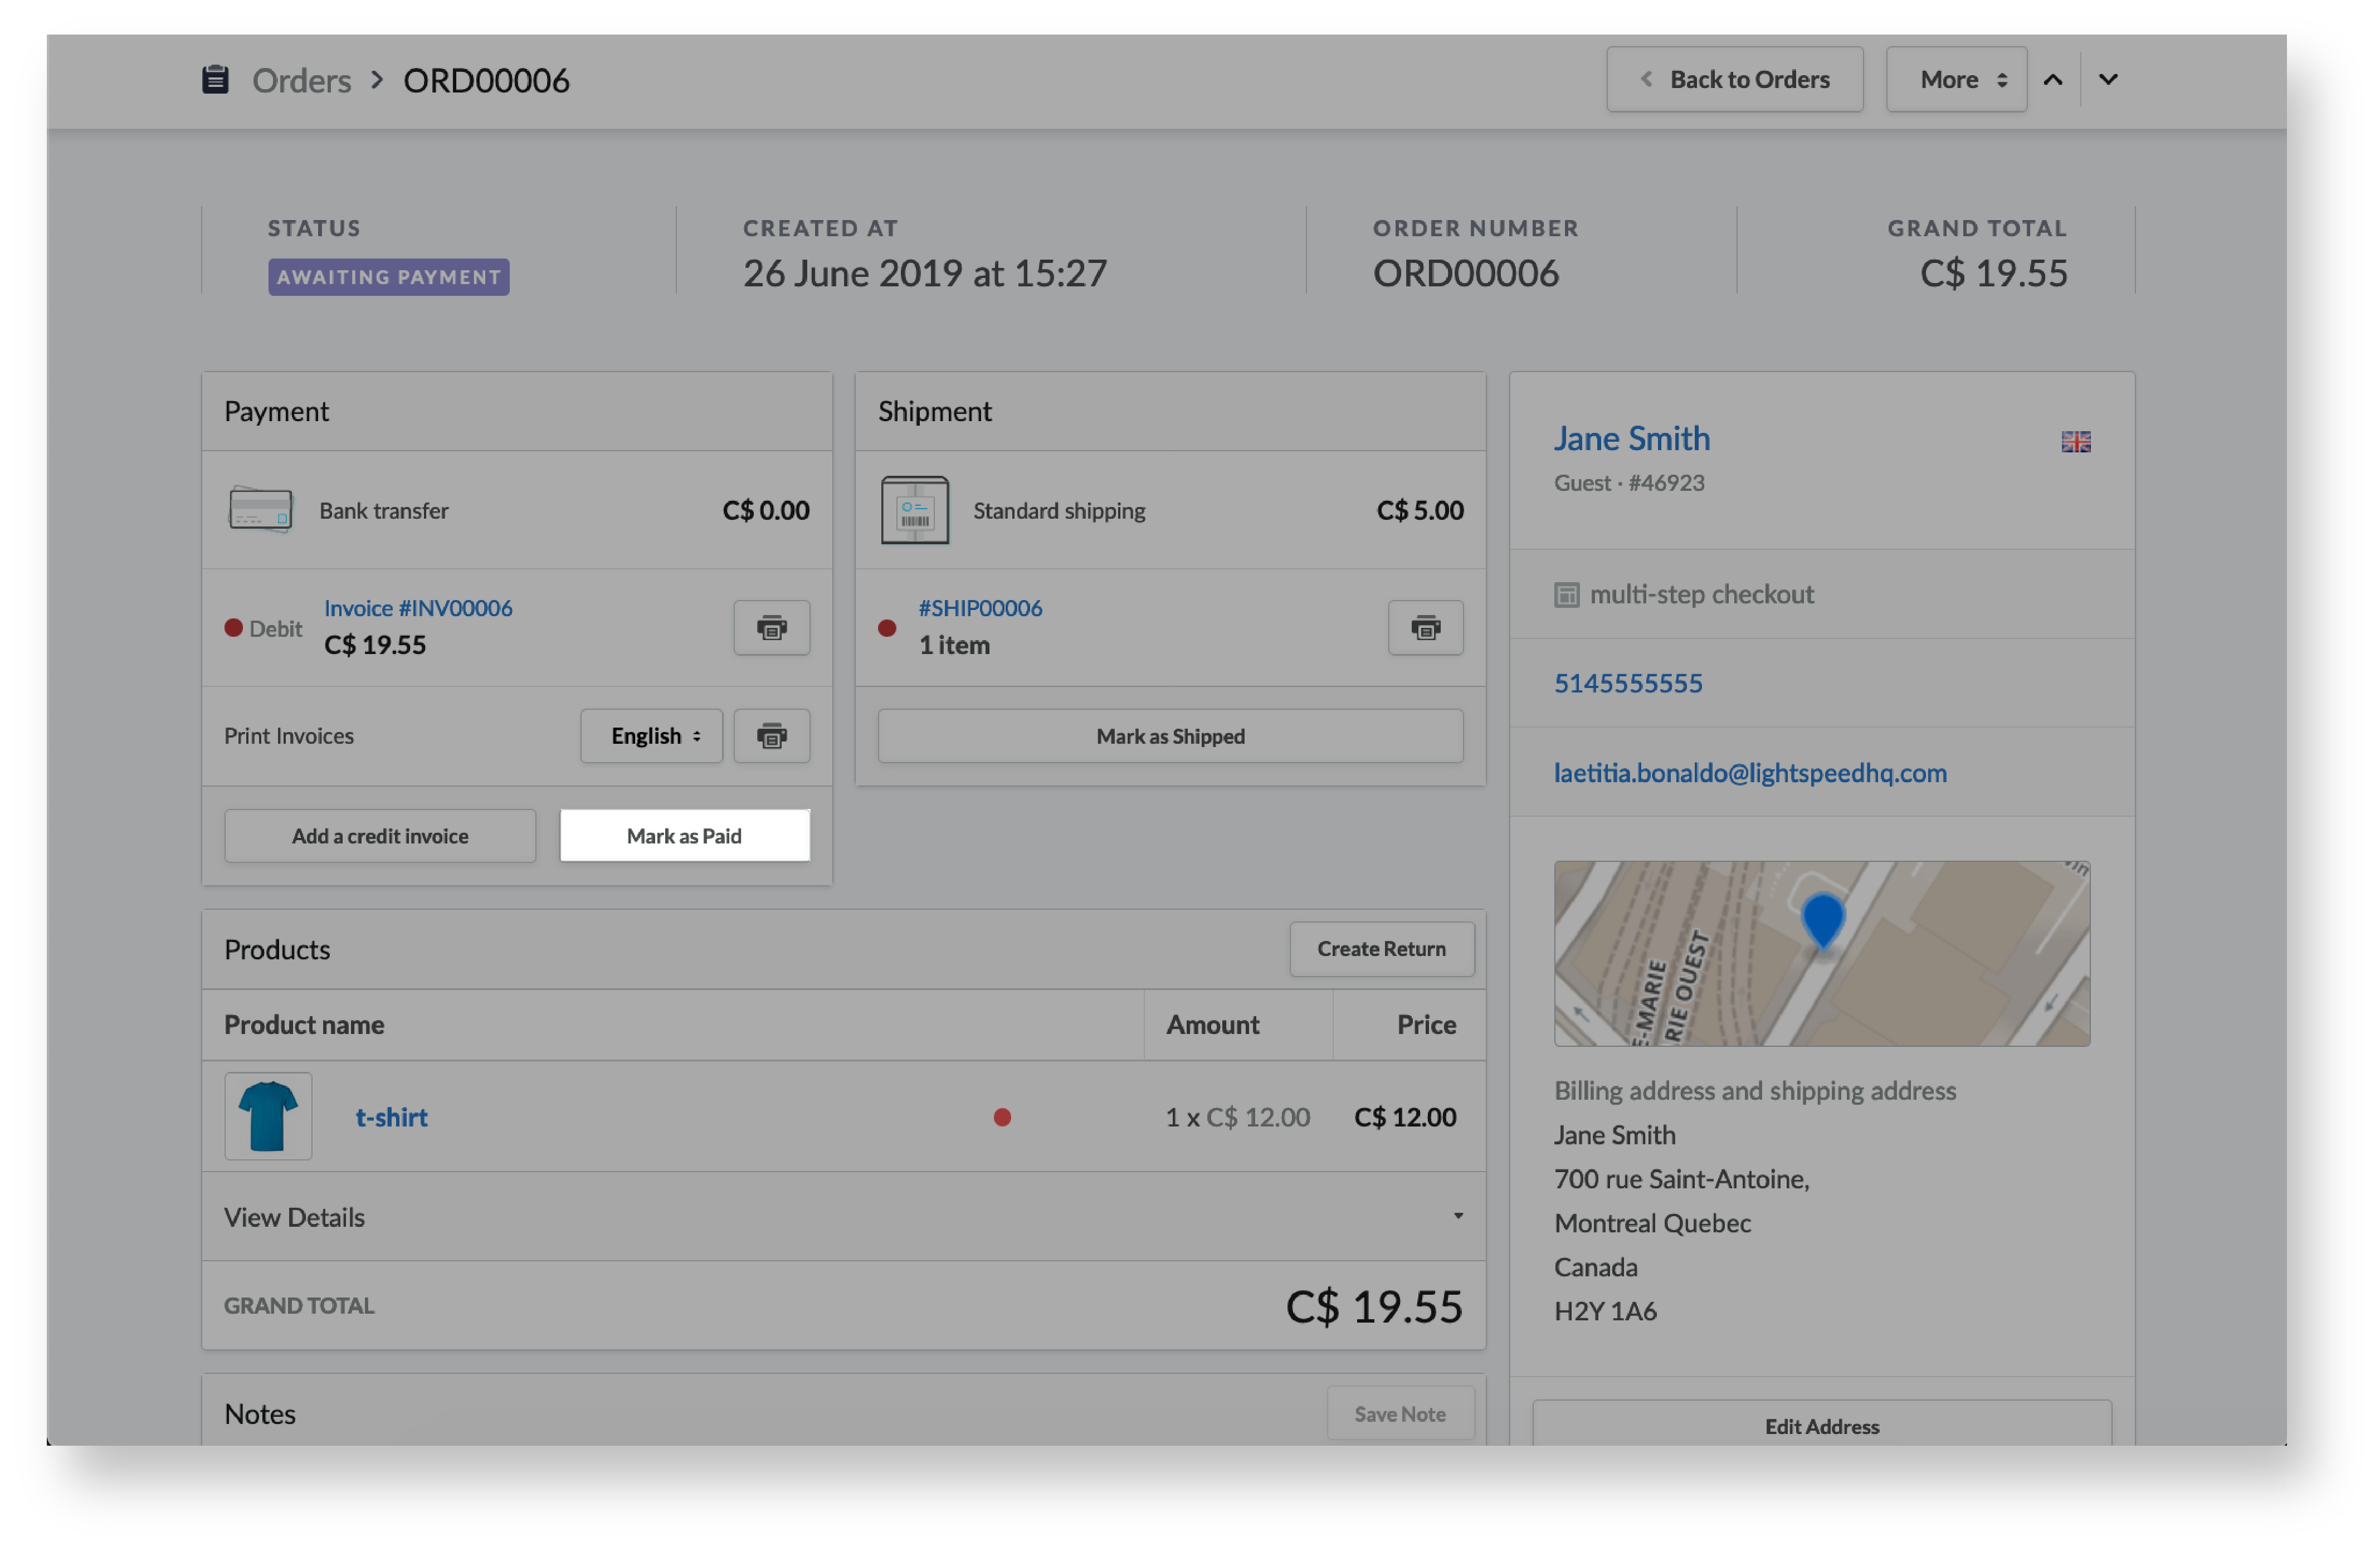This screenshot has height=1551, width=2380.
Task: Click the 'Amount' column header
Action: (1212, 1025)
